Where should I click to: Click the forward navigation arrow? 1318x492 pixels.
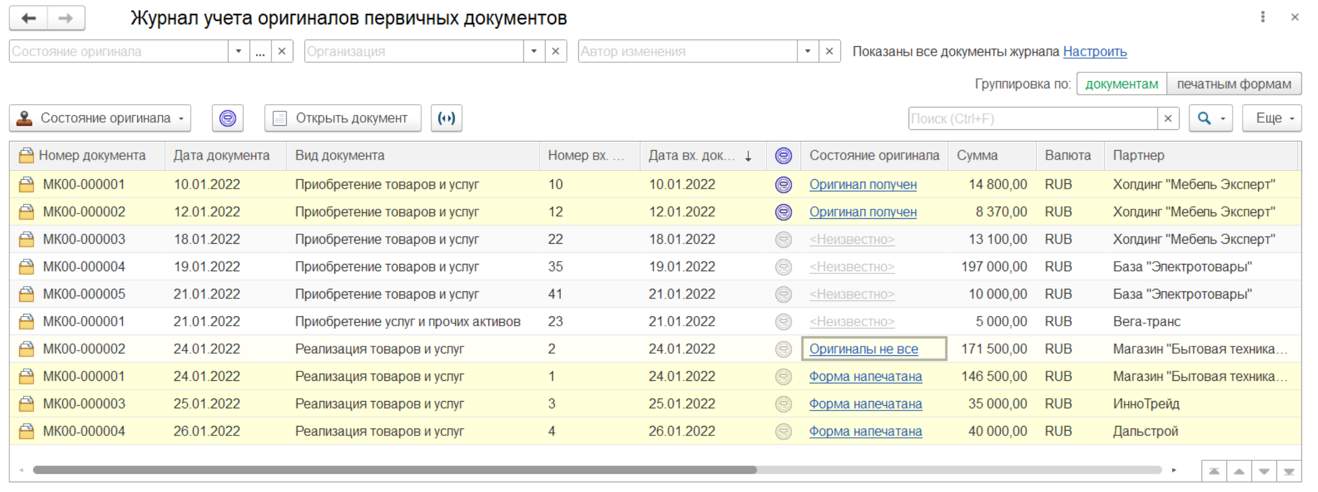[x=66, y=18]
